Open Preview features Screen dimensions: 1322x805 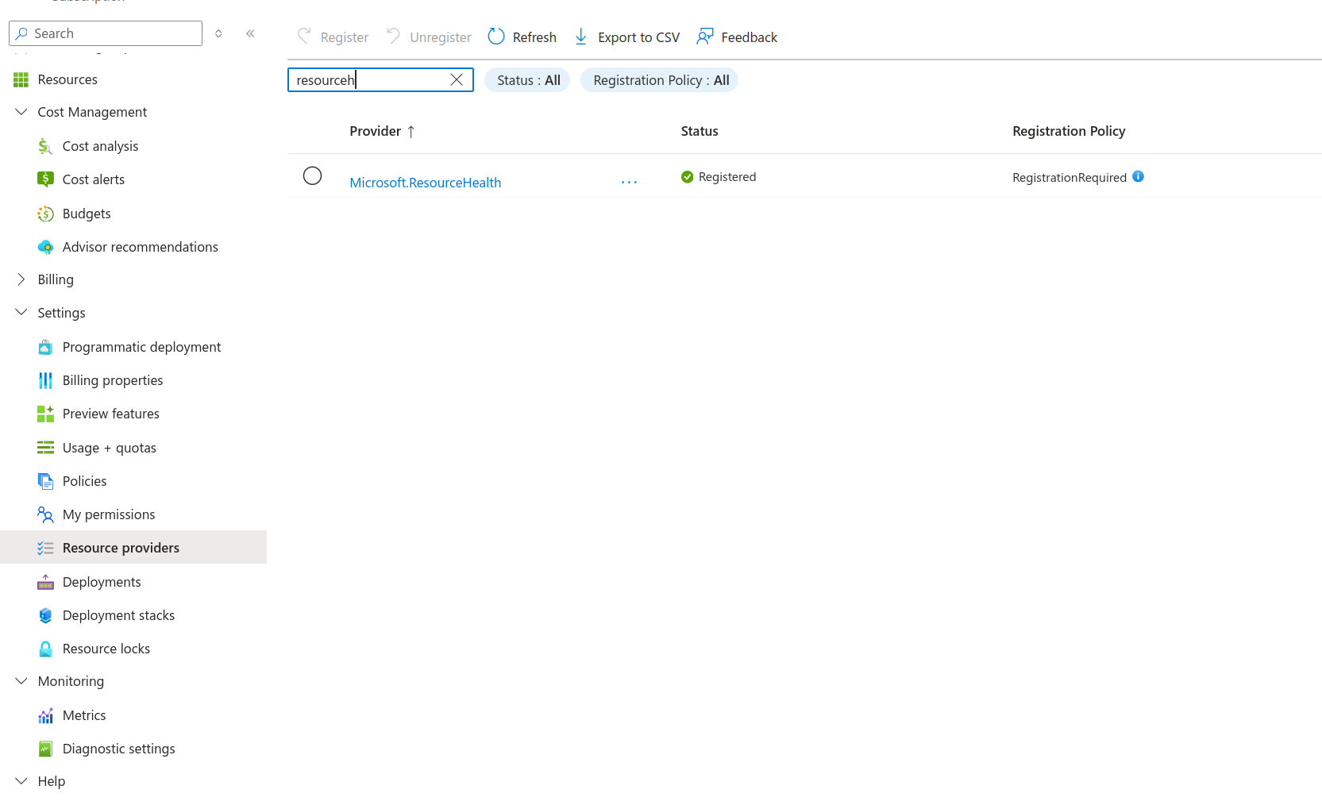(x=111, y=414)
